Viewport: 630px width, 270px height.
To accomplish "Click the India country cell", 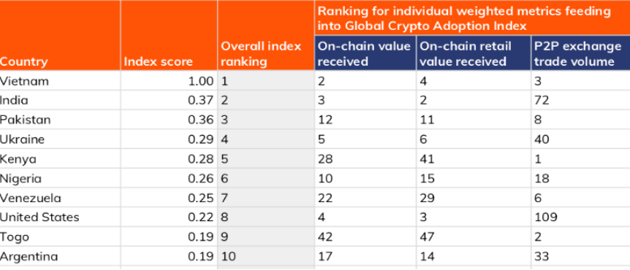I will tap(60, 100).
